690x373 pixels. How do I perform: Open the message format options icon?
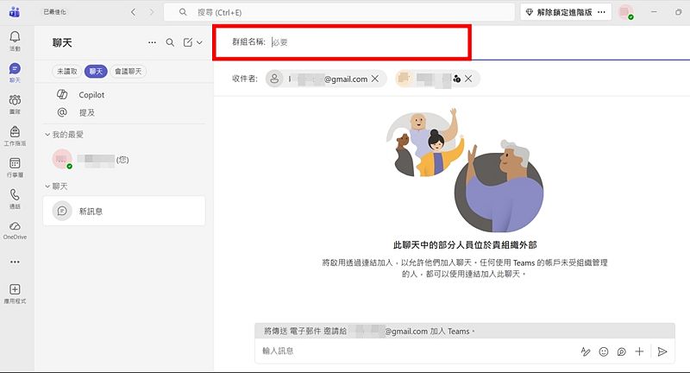click(586, 351)
